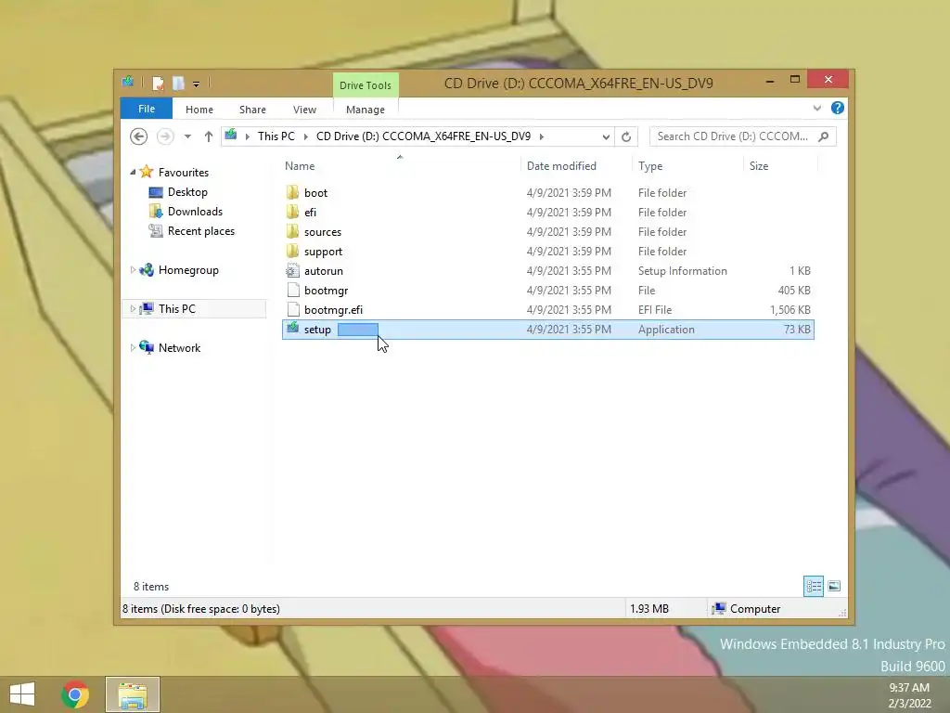Open the Windows Start button

pos(22,694)
